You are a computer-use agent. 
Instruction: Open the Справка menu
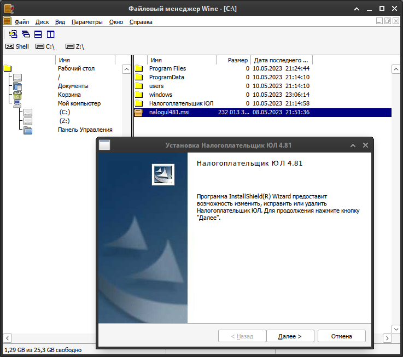click(141, 22)
